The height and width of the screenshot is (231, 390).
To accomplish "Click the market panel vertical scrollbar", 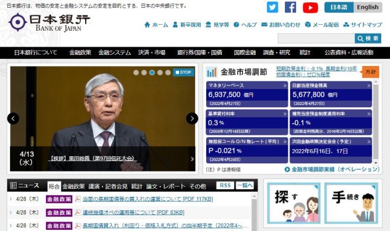I will click(376, 122).
